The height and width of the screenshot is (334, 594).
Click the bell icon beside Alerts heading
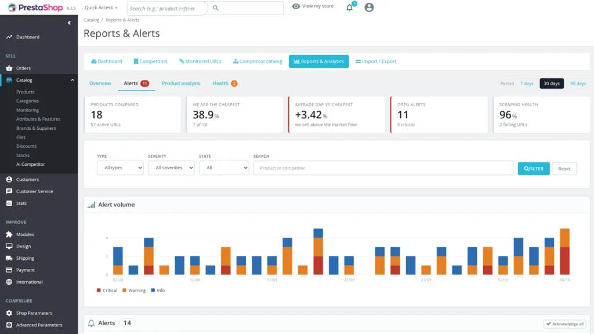point(91,323)
